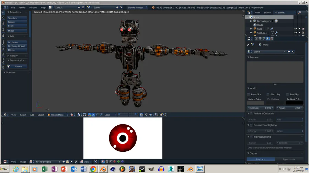This screenshot has height=173, width=309.
Task: Show green channel in image editor
Action: [118, 162]
